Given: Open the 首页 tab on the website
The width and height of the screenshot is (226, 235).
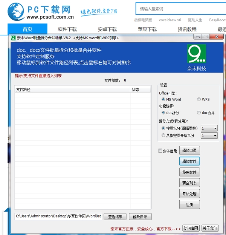Looking at the screenshot, I should point(27,29).
